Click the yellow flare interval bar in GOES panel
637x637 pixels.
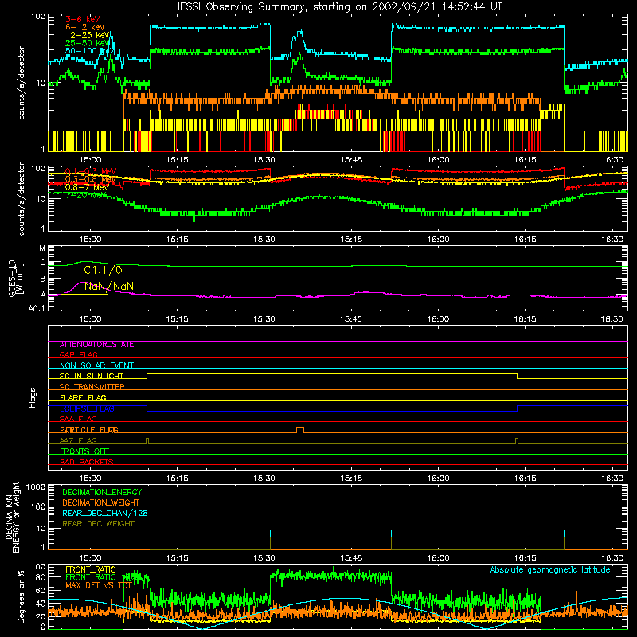tap(84, 294)
